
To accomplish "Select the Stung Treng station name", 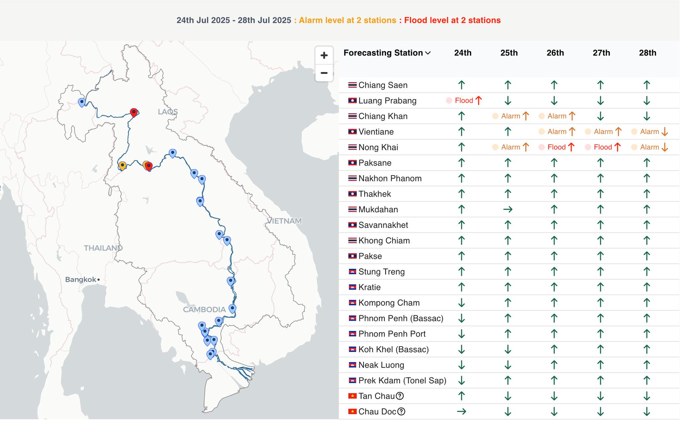I will [x=382, y=272].
